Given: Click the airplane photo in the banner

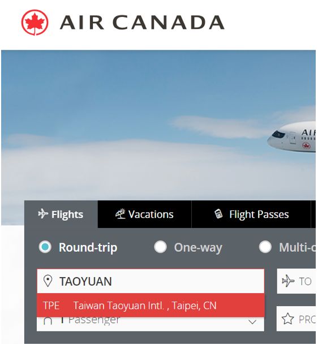Looking at the screenshot, I should pos(291,136).
